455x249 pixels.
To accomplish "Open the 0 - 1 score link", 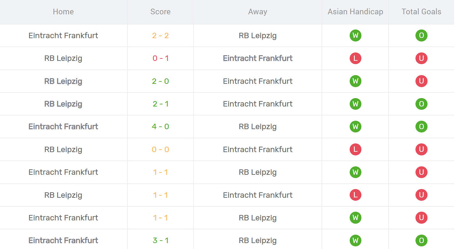I will click(160, 58).
